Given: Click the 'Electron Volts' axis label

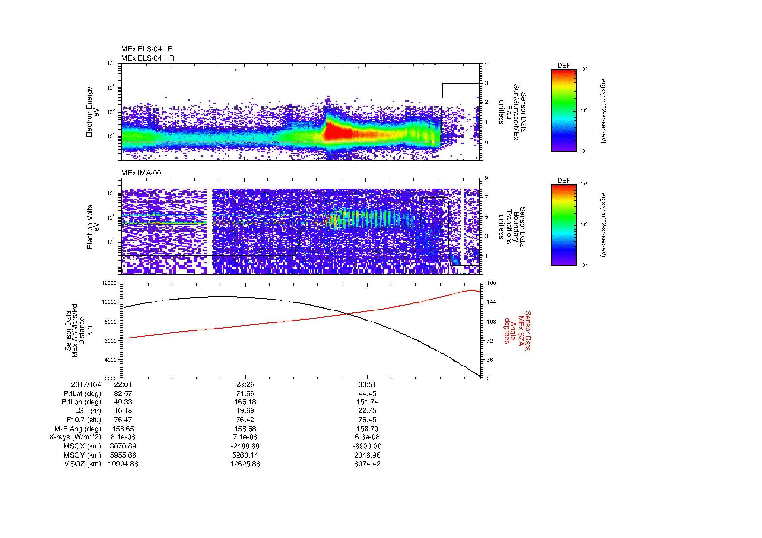Looking at the screenshot, I should click(x=89, y=227).
